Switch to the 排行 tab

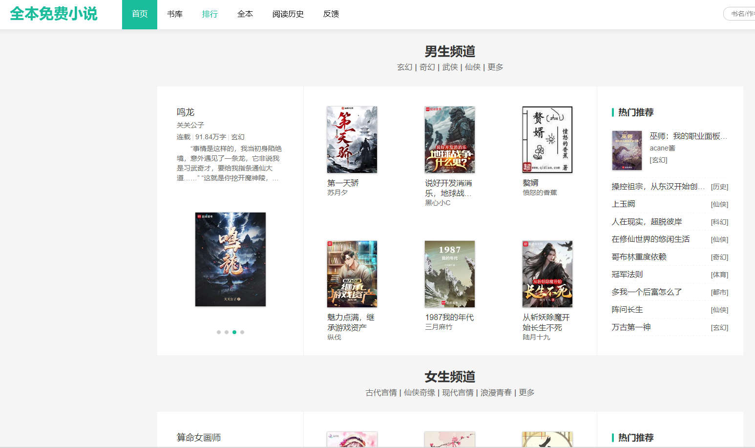210,14
